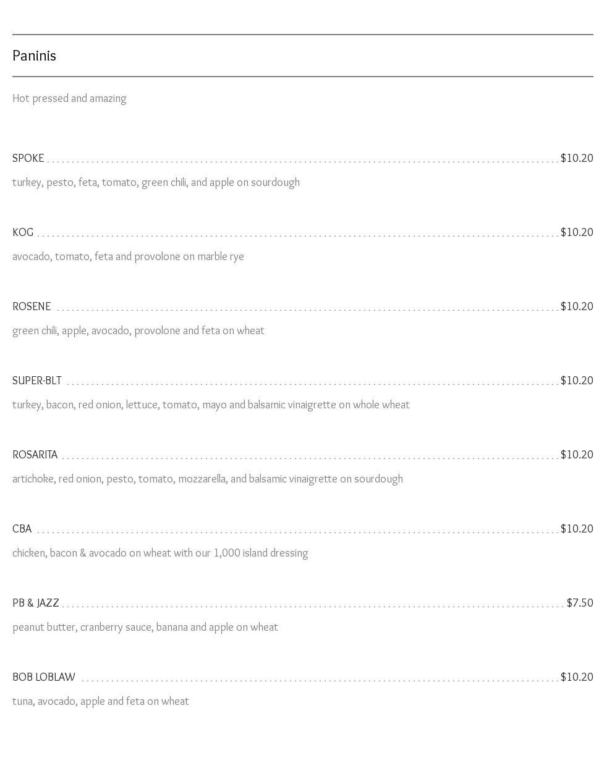
Task: Click the KOG description with marble rye
Action: [x=128, y=256]
